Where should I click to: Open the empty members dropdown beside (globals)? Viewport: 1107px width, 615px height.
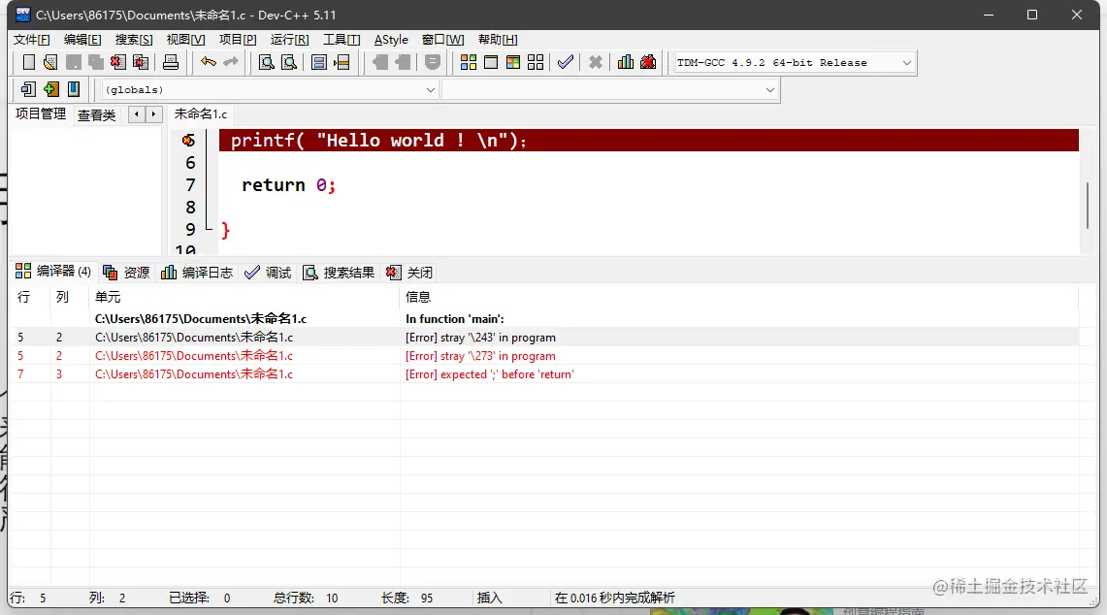610,89
